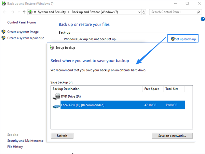Click shield icon beside Create a system repair disc
The width and height of the screenshot is (205, 154).
click(3, 38)
